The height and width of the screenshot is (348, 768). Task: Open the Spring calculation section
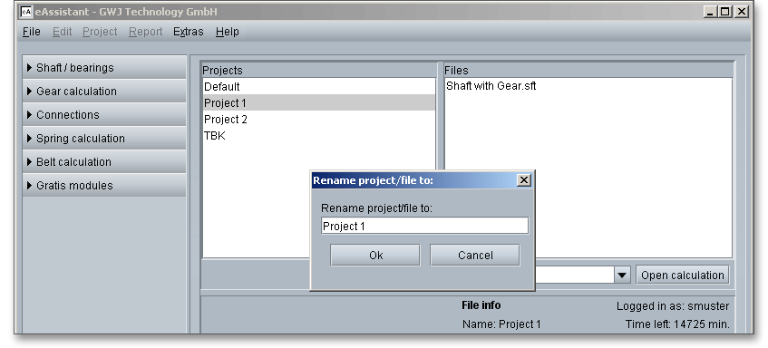[x=104, y=138]
